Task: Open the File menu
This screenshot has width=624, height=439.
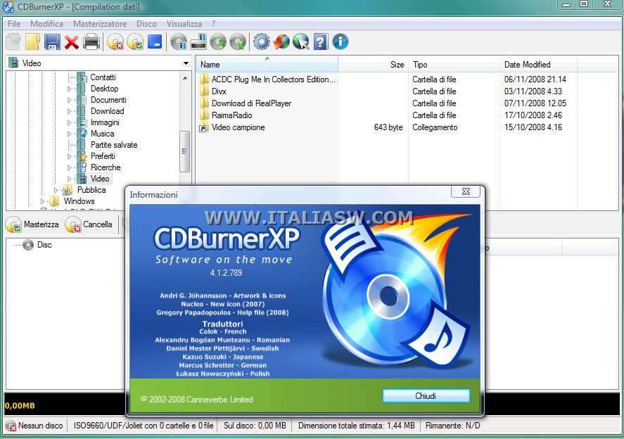Action: [x=14, y=24]
